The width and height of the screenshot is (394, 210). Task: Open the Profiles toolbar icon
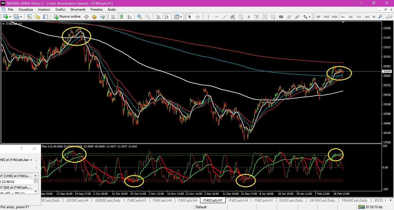[x=16, y=17]
